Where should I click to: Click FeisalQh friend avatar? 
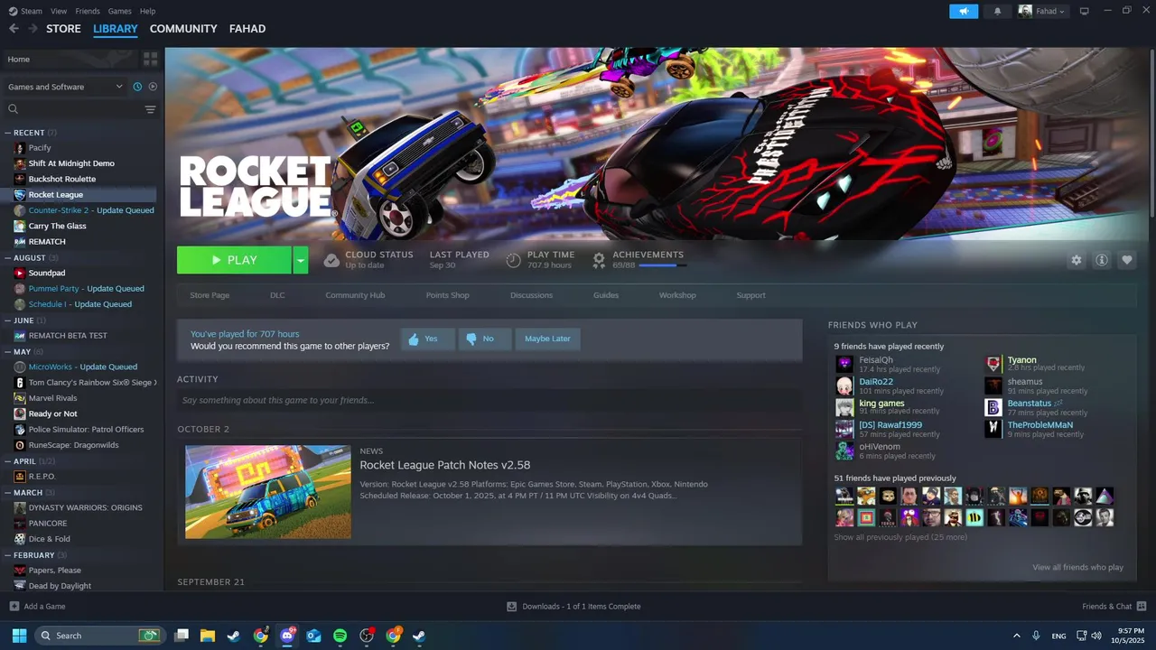(x=844, y=365)
